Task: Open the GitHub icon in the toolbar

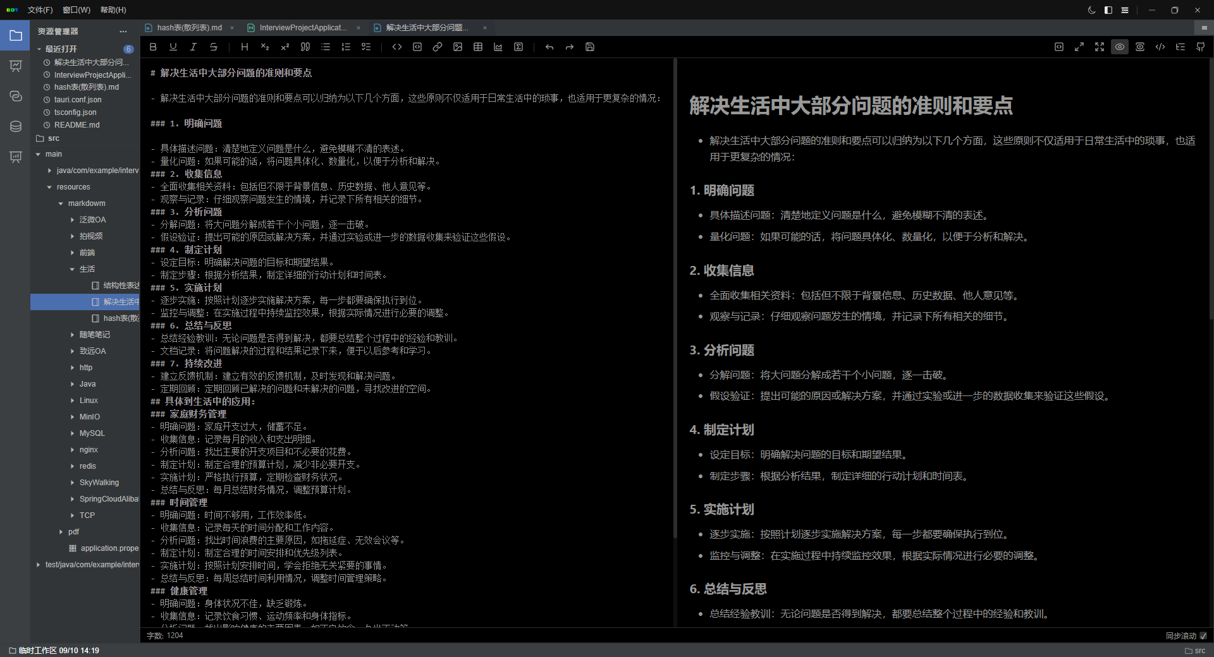Action: click(x=1201, y=47)
